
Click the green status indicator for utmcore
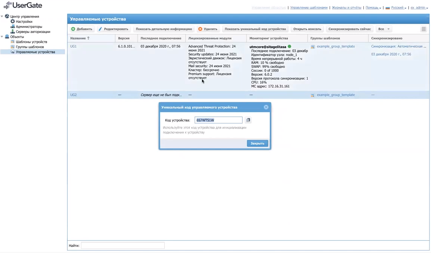(x=290, y=46)
